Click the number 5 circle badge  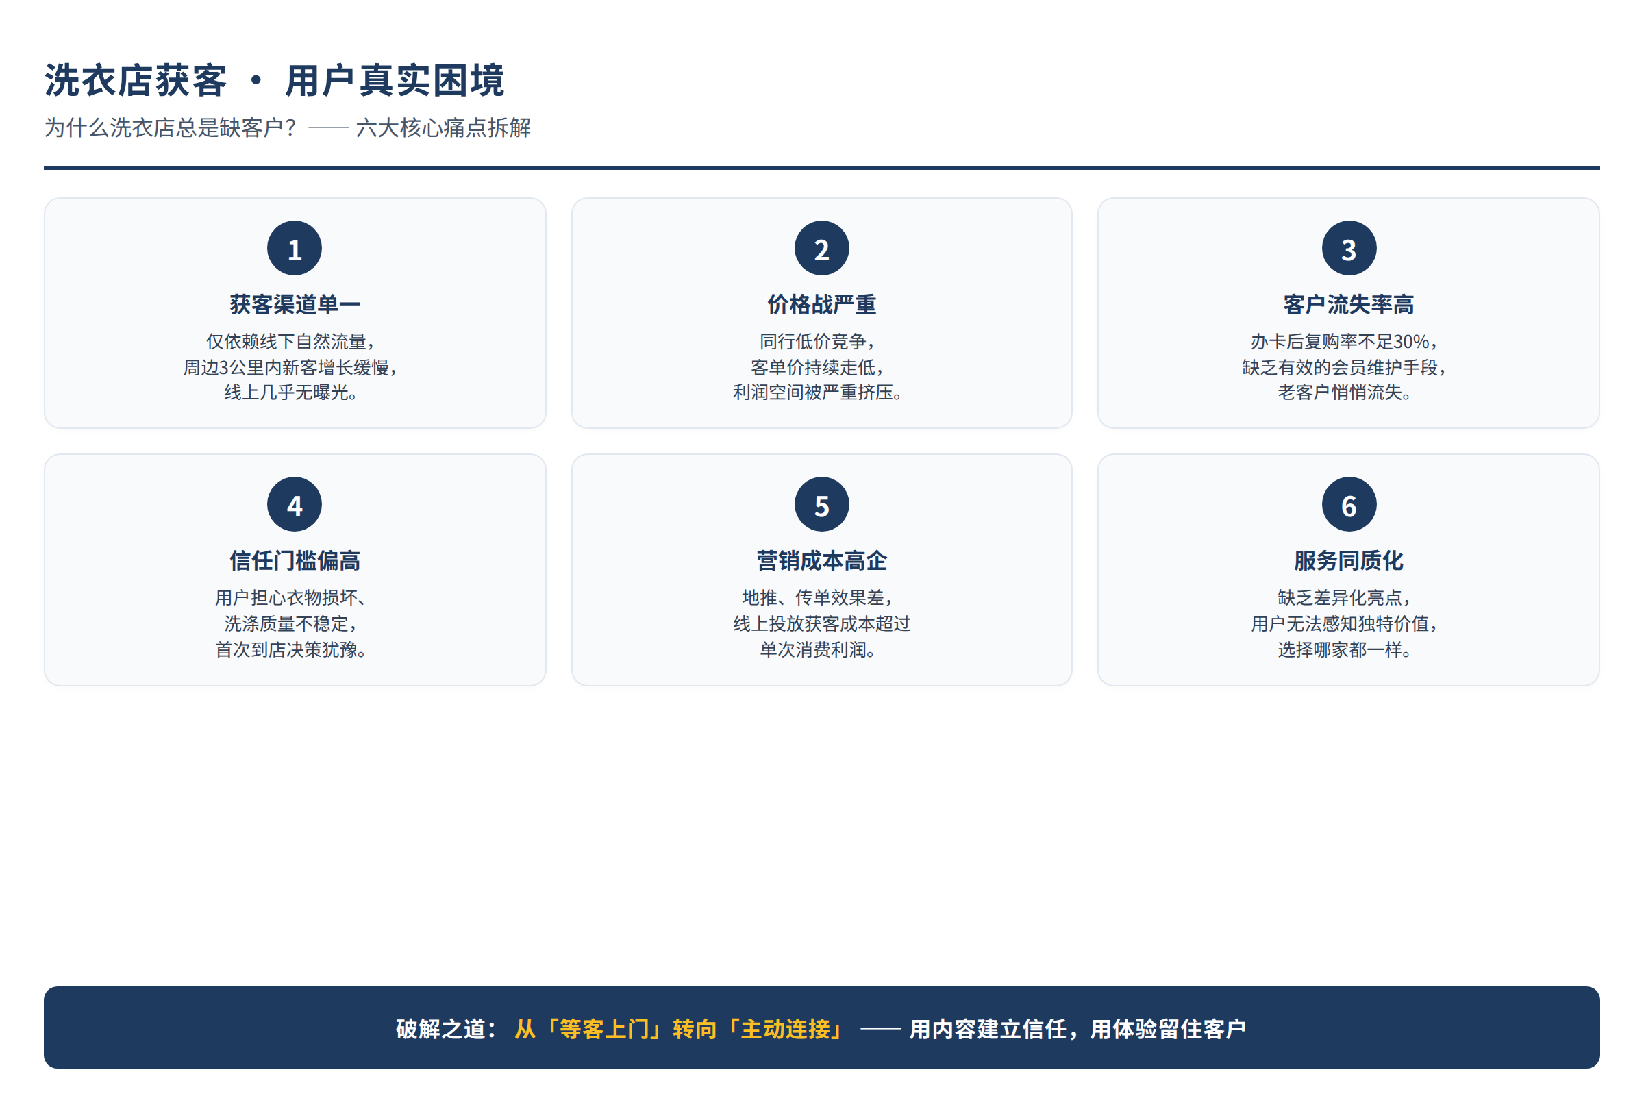(821, 505)
